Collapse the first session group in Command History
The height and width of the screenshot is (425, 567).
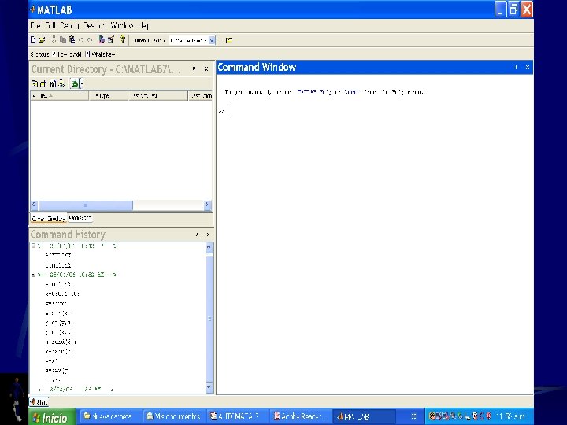click(x=32, y=246)
